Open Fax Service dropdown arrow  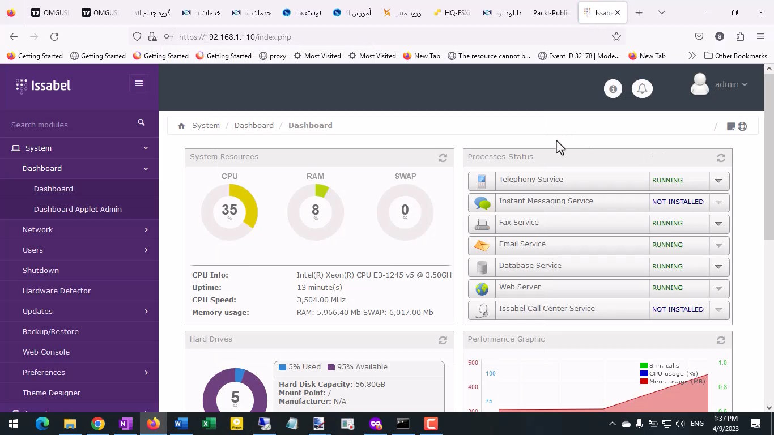pos(718,224)
